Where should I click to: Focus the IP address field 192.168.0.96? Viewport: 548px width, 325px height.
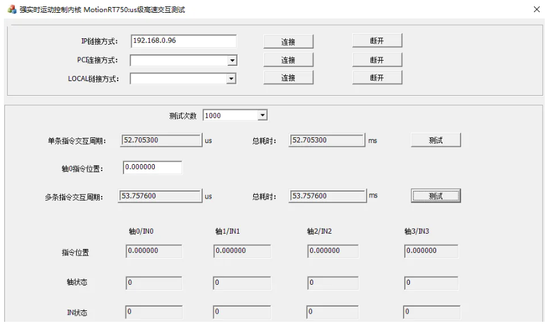184,41
